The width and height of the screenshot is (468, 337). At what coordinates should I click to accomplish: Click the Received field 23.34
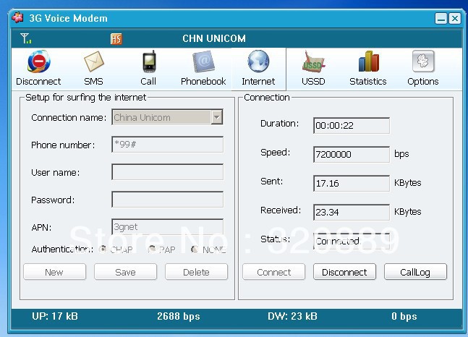352,212
